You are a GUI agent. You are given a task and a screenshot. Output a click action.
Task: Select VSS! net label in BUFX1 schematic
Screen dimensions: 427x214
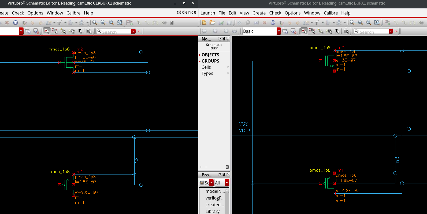click(x=244, y=124)
